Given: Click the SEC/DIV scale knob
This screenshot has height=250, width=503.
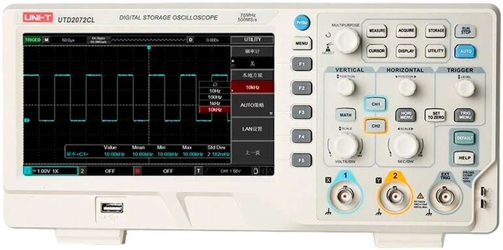Looking at the screenshot, I should 406,145.
